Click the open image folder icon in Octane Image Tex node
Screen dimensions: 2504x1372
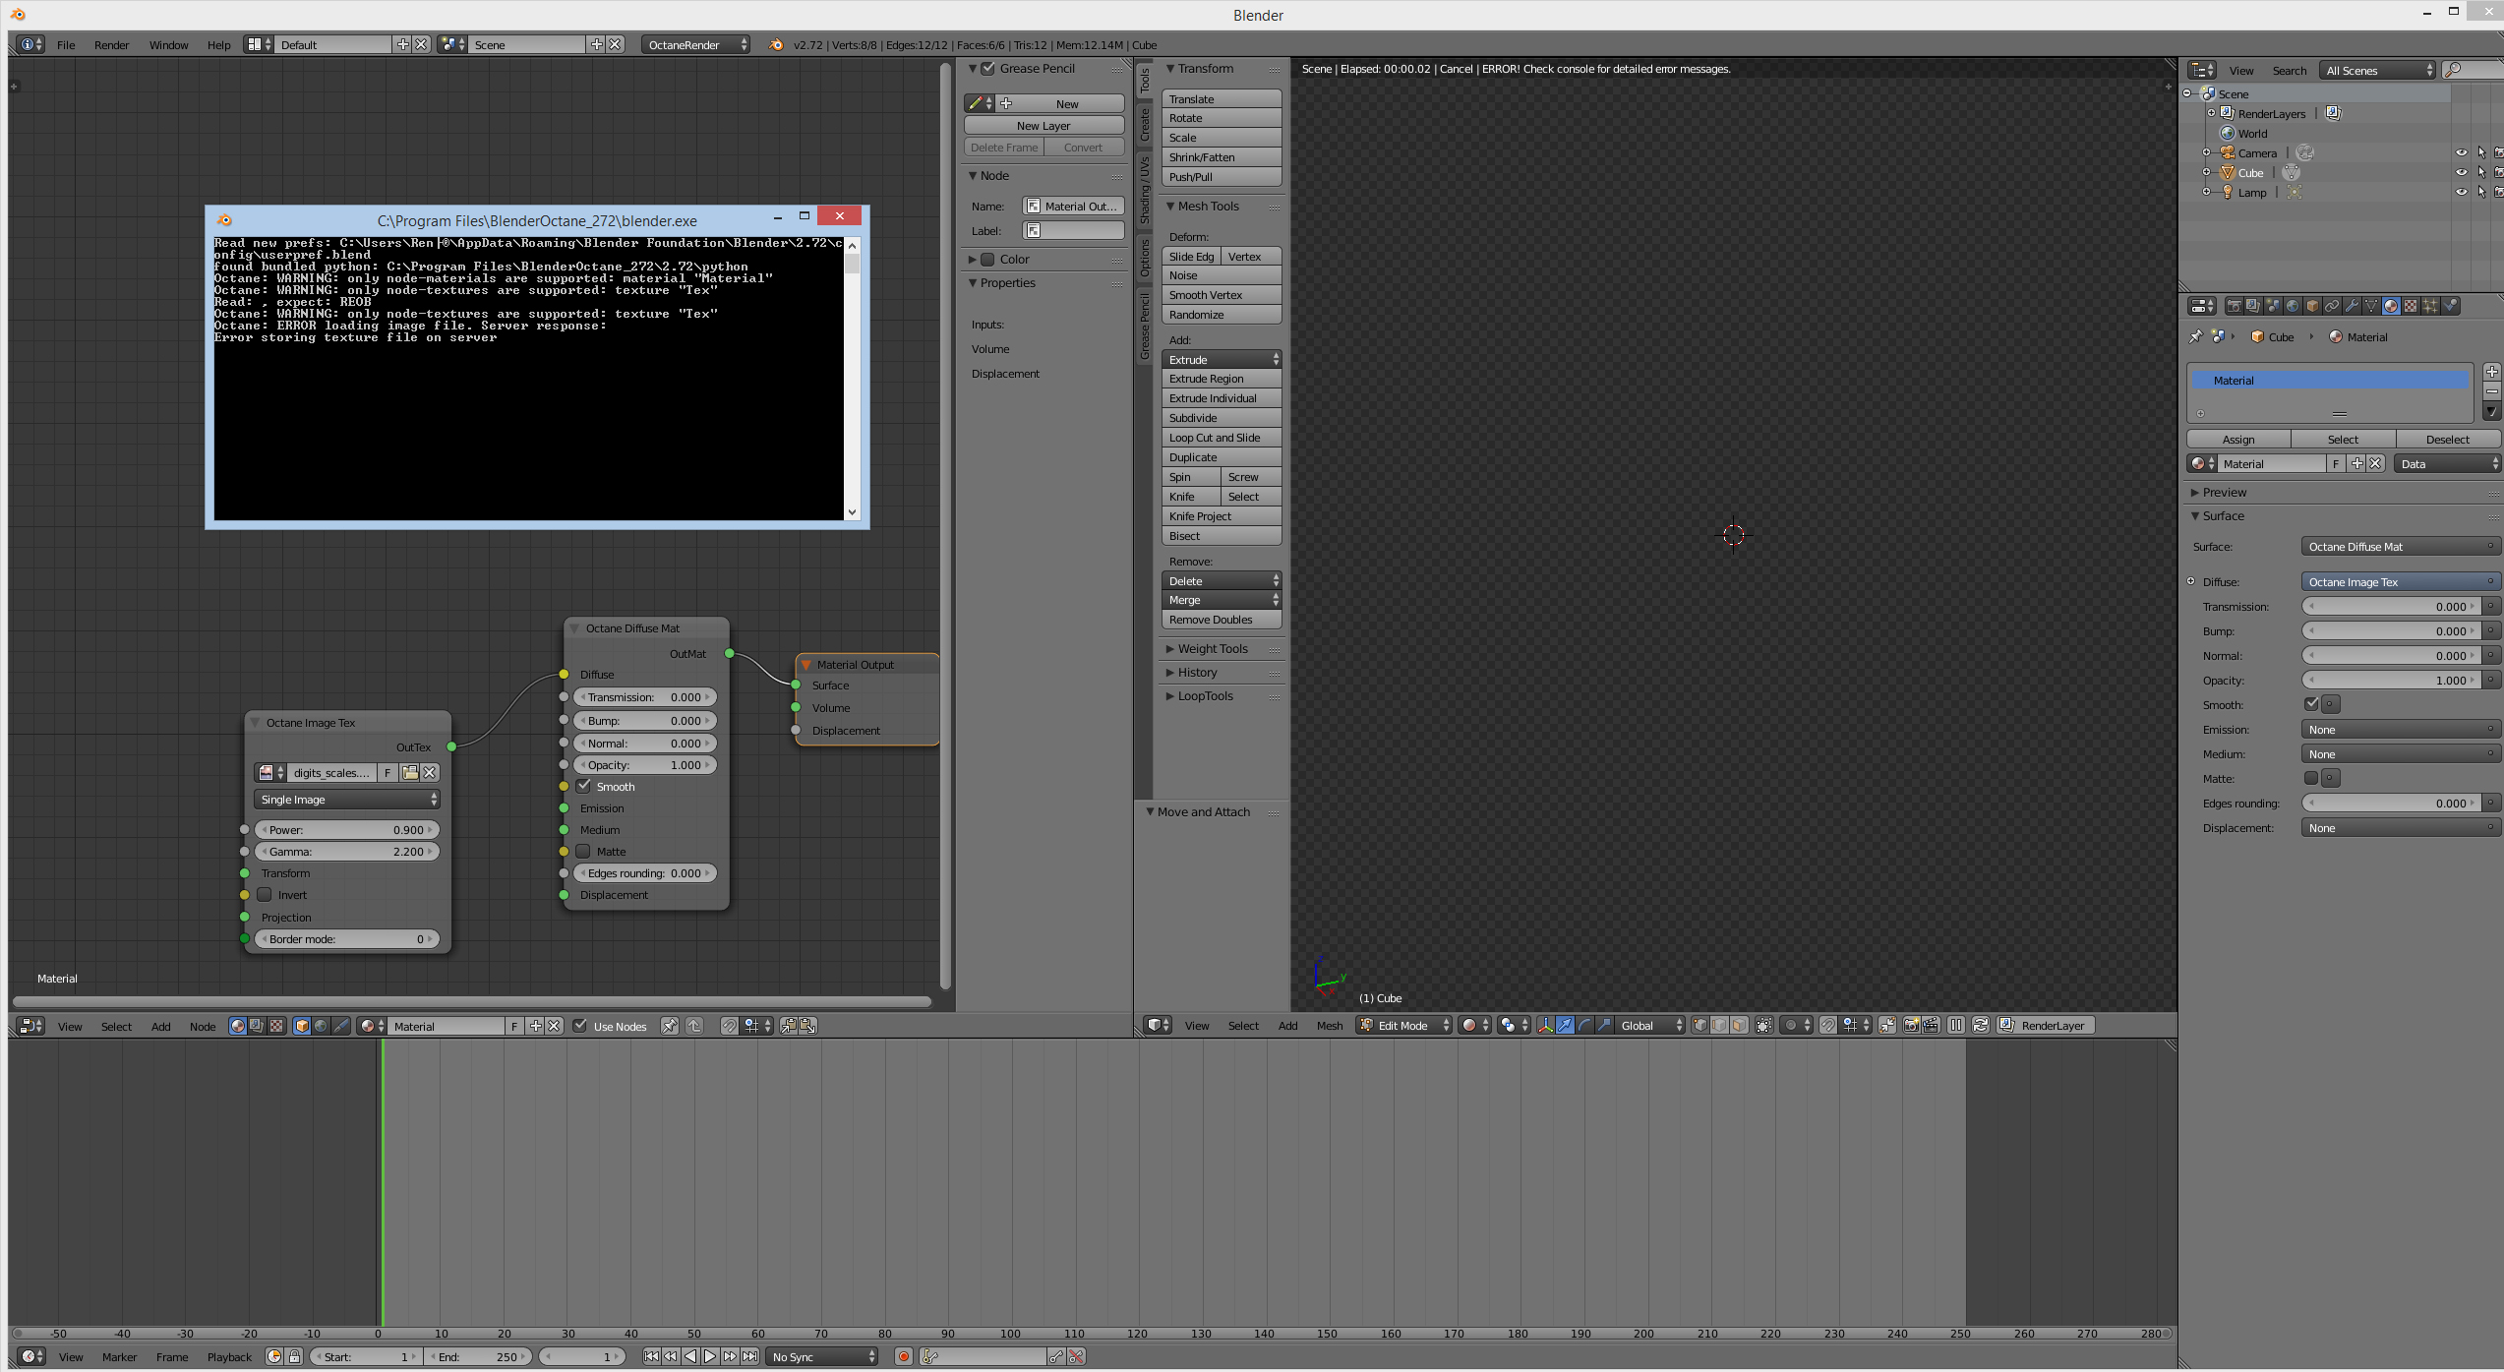tap(410, 773)
